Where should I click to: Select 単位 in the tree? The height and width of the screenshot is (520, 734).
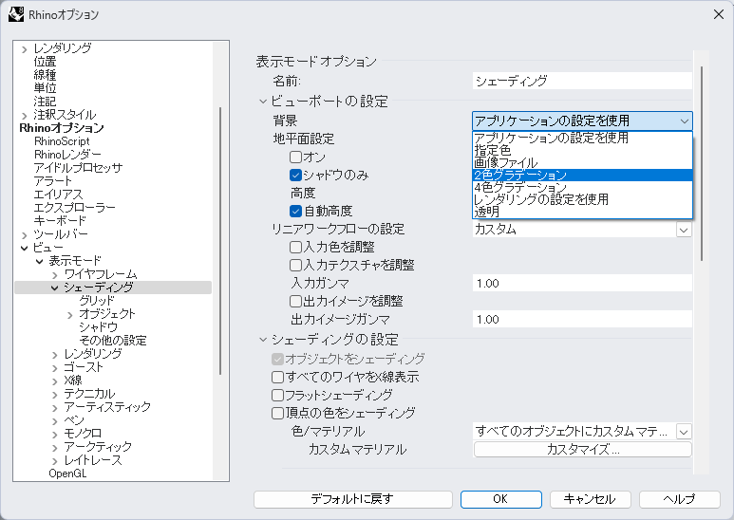[45, 88]
